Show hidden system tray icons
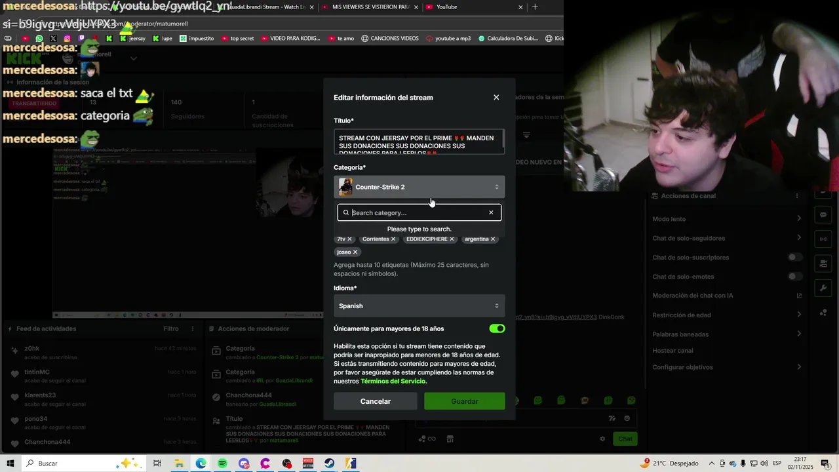The width and height of the screenshot is (839, 472). 712,463
